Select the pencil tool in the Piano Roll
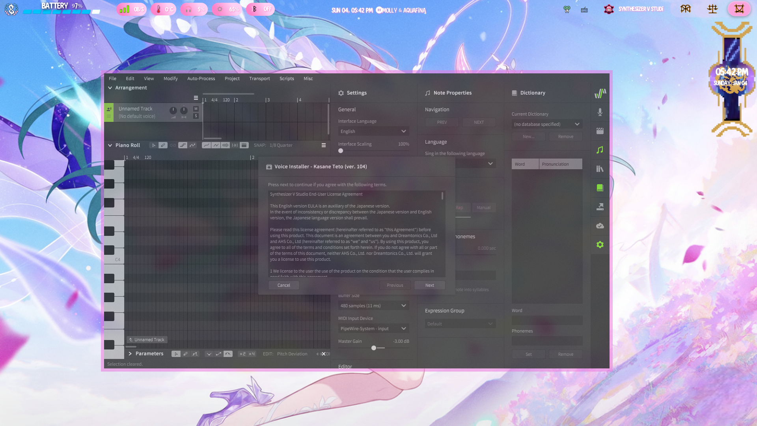This screenshot has width=757, height=426. [x=163, y=145]
